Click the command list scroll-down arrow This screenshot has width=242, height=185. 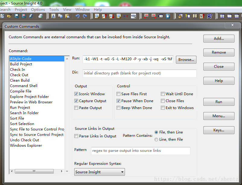click(67, 171)
